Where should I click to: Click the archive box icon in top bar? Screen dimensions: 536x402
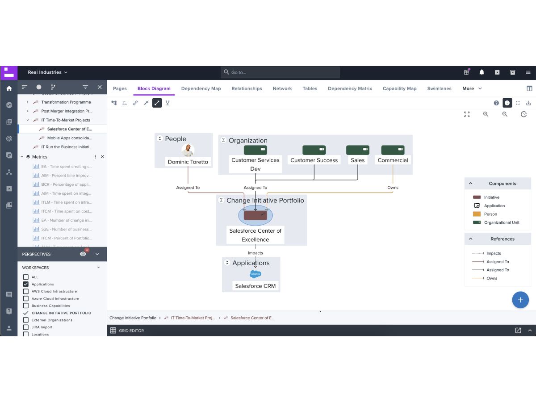[513, 72]
